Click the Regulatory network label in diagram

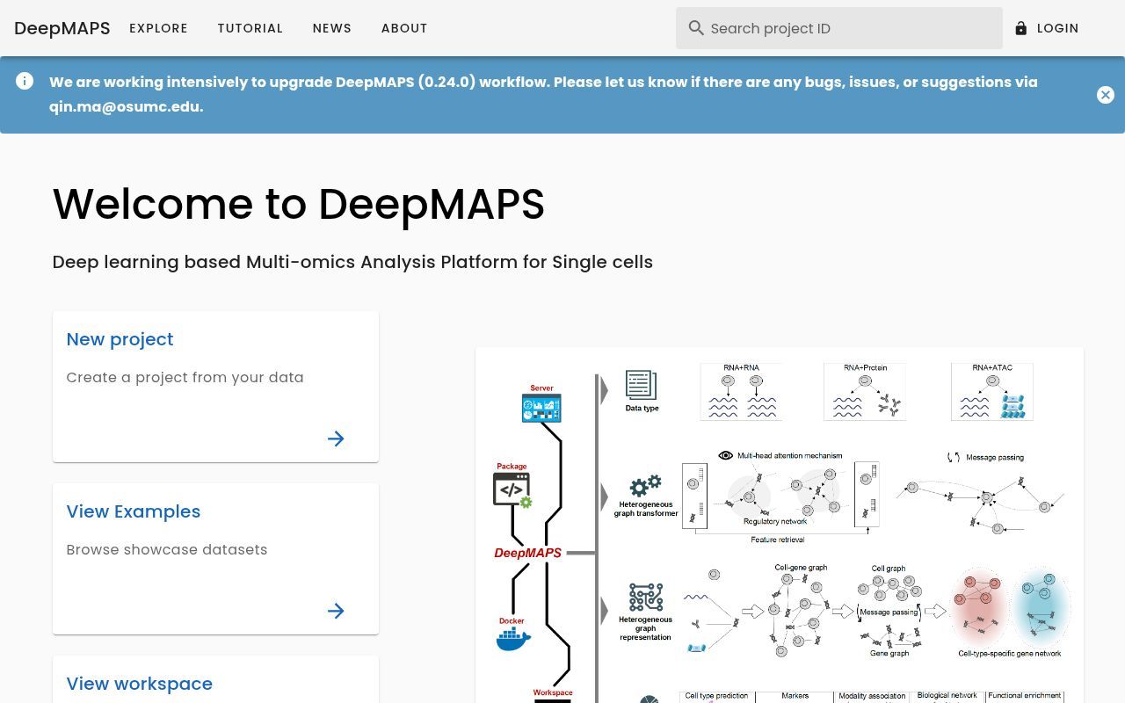coord(775,521)
